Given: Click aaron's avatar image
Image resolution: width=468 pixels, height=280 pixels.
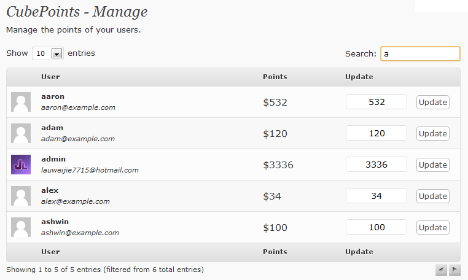Looking at the screenshot, I should (x=21, y=102).
